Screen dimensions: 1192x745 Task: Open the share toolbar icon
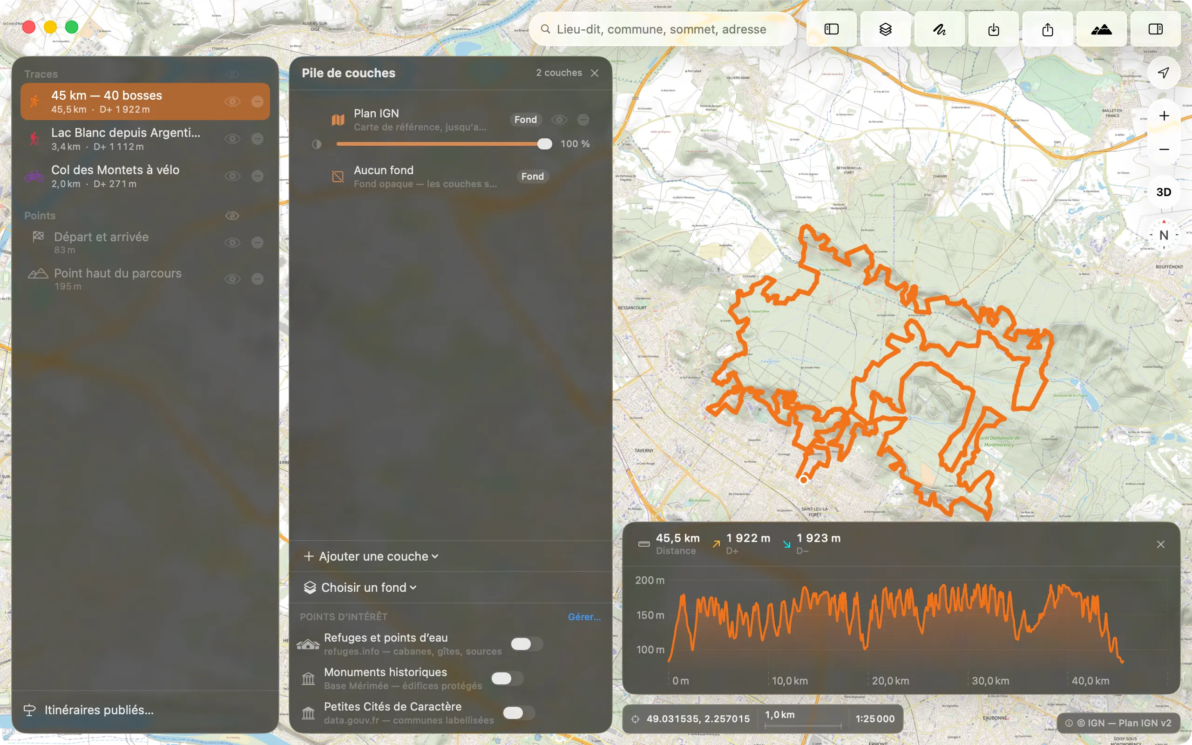(1048, 29)
